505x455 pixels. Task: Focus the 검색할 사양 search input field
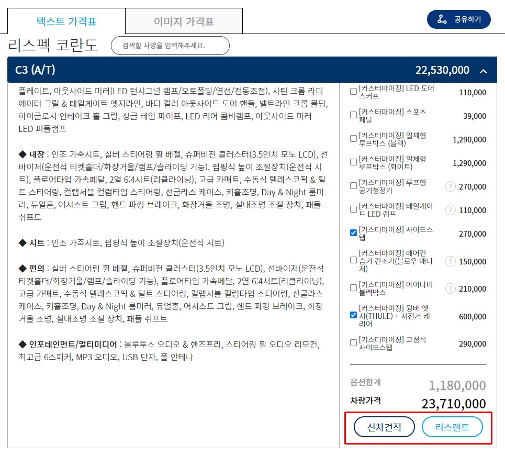[170, 46]
